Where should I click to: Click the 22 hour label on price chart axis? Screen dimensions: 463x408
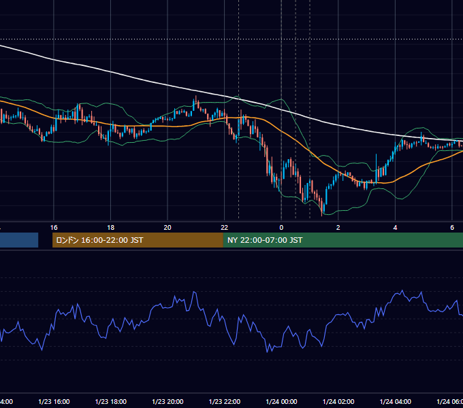click(225, 228)
